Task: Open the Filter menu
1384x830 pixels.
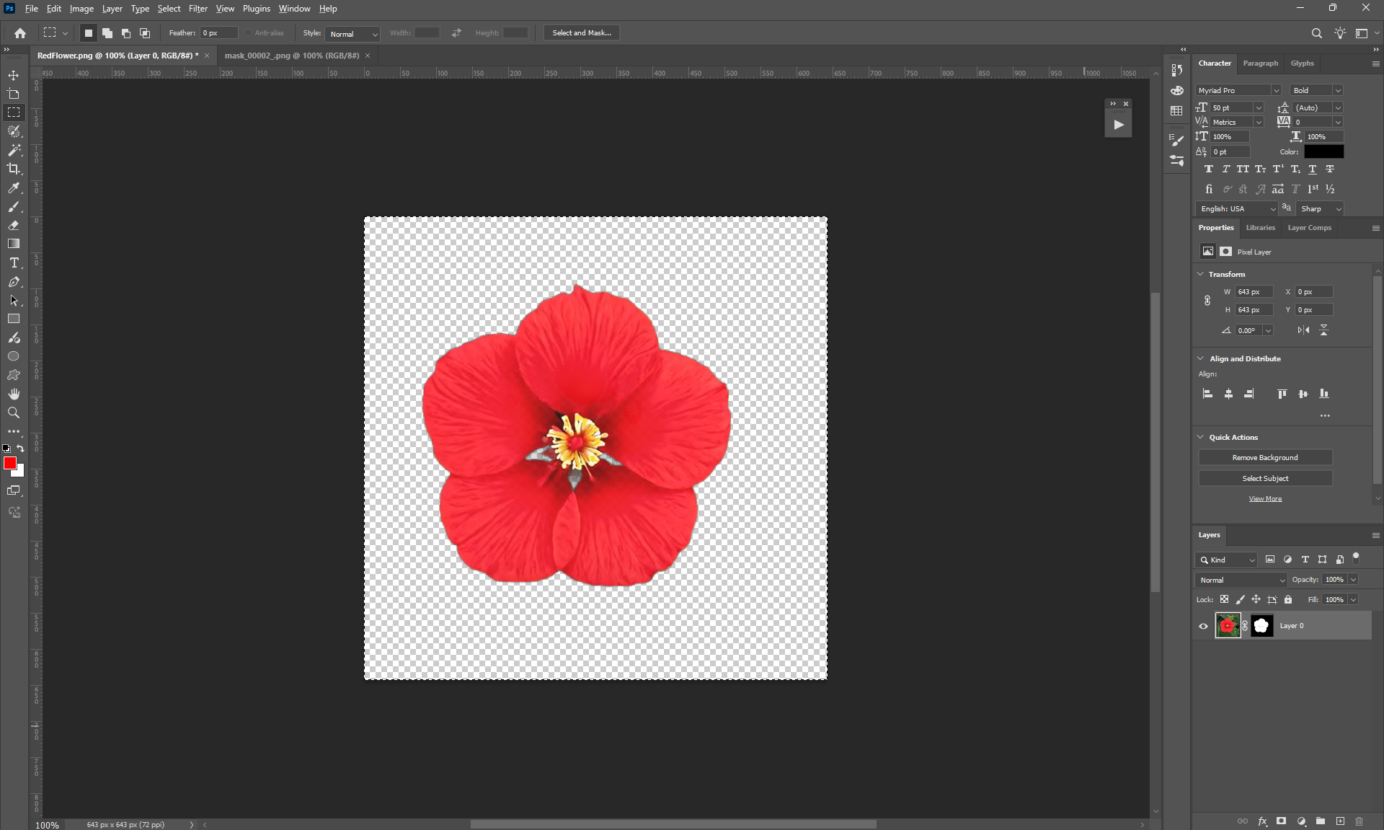Action: 198,9
